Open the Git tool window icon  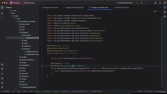(x=2, y=87)
